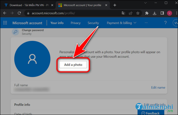Open the account manager avatar in header
The width and height of the screenshot is (178, 115).
(175, 23)
